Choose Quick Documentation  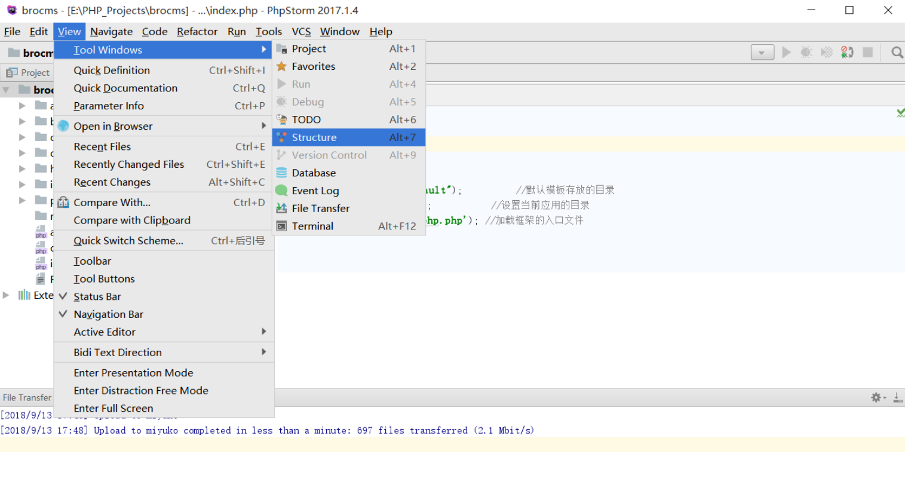pos(164,88)
